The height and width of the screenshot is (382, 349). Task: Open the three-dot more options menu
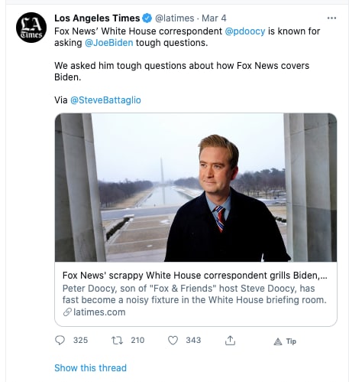(x=331, y=18)
